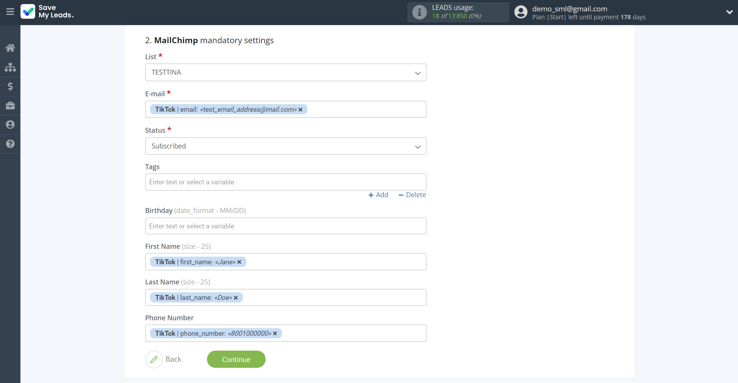This screenshot has height=383, width=738.
Task: Click the SaveMyLeads checkmark logo
Action: click(x=28, y=12)
